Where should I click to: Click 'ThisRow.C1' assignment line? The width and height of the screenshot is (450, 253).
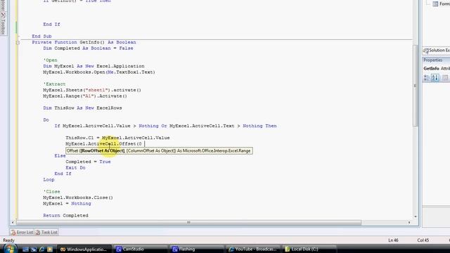[117, 138]
